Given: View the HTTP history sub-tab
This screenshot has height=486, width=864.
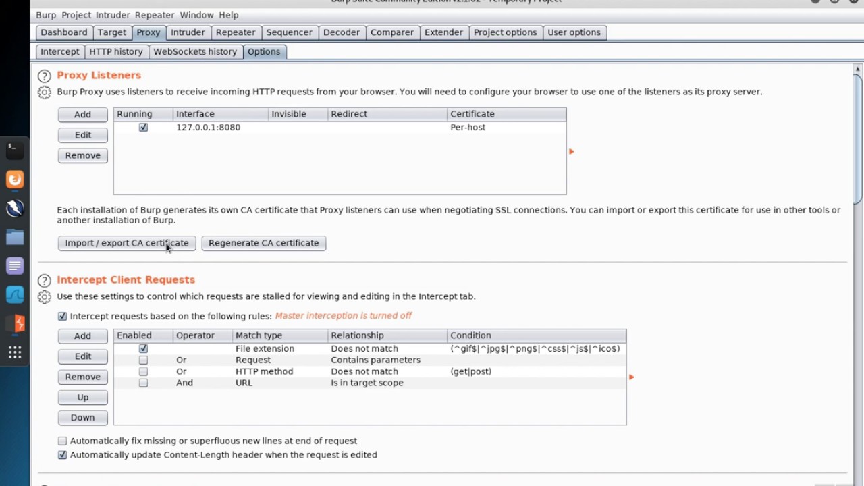Looking at the screenshot, I should (x=116, y=51).
